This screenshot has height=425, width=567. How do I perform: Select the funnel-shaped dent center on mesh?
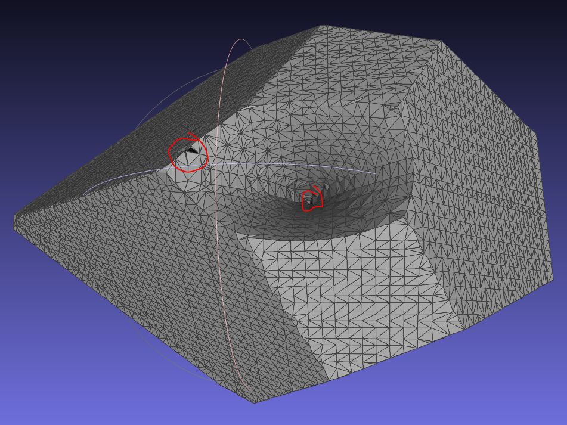(x=312, y=200)
